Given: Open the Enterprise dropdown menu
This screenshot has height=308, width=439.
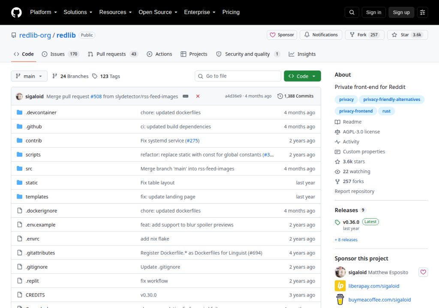Looking at the screenshot, I should coord(200,12).
